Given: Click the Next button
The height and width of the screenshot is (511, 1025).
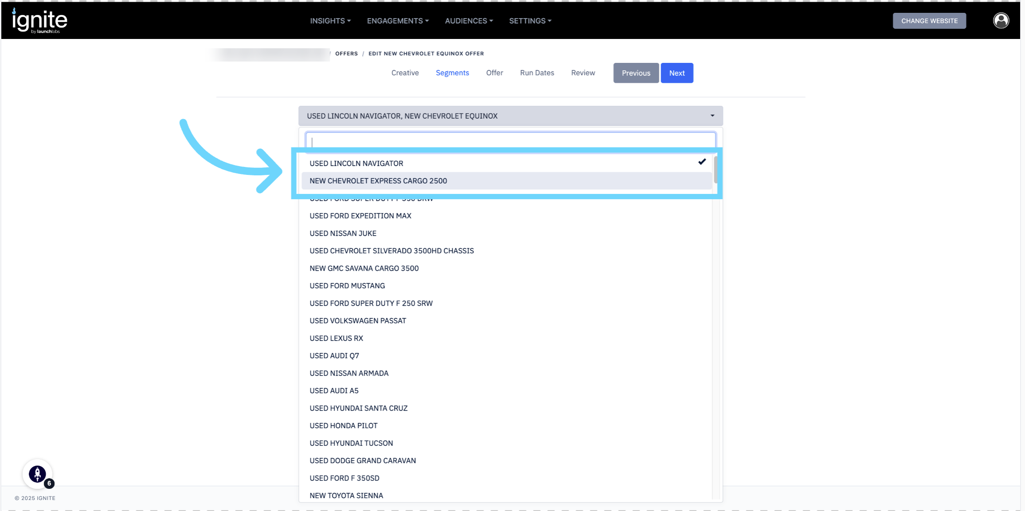Looking at the screenshot, I should coord(677,73).
